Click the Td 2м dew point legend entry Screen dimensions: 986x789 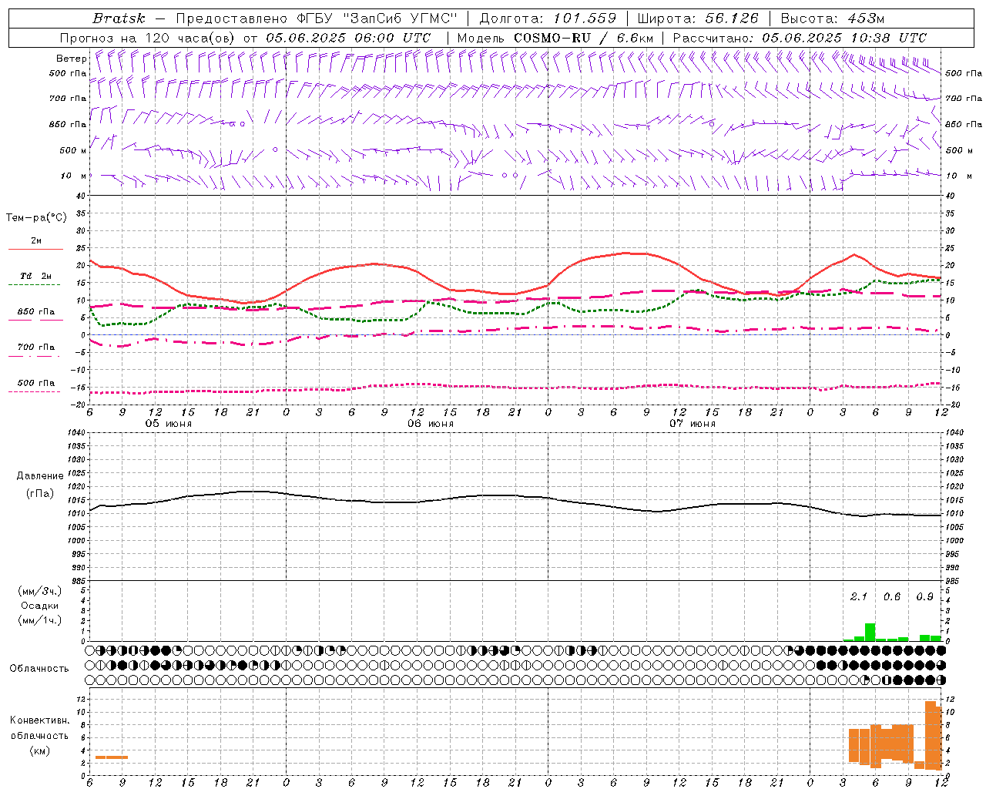pos(35,276)
